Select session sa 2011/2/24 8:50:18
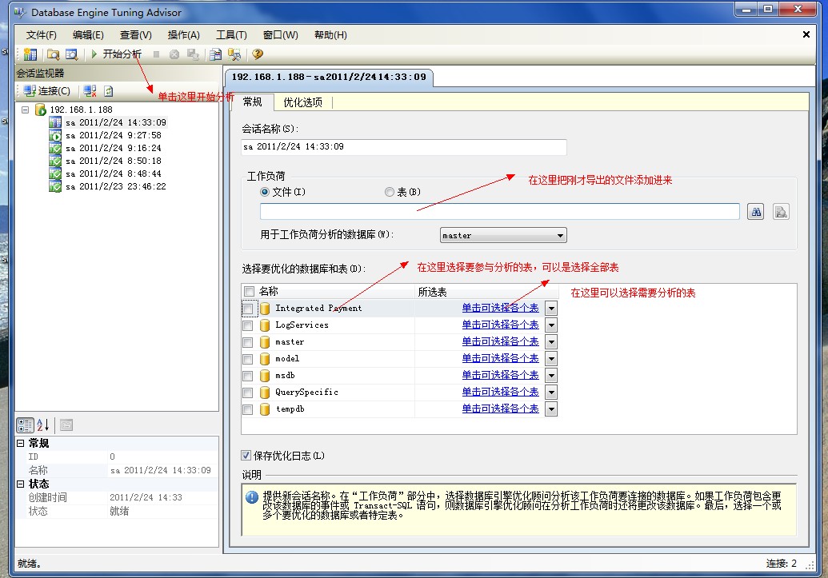The image size is (828, 578). click(x=113, y=161)
